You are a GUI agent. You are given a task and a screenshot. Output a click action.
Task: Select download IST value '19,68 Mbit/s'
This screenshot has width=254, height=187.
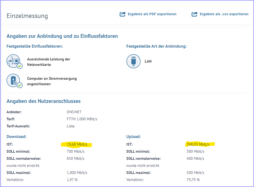click(x=77, y=144)
